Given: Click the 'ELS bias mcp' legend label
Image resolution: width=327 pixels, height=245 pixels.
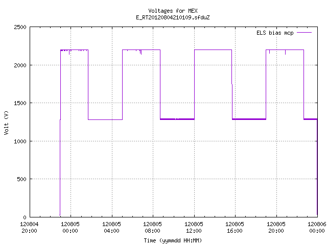Looking at the screenshot, I should click(275, 33).
